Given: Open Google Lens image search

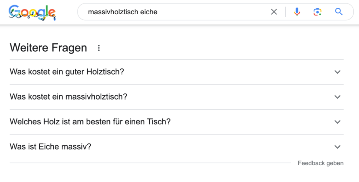Looking at the screenshot, I should pos(317,12).
